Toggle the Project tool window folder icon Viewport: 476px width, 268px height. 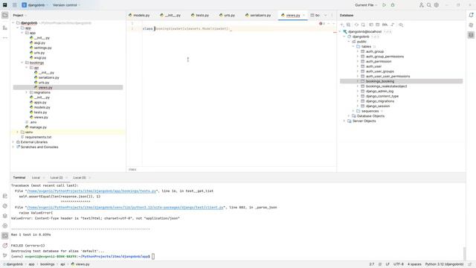pyautogui.click(x=5, y=15)
